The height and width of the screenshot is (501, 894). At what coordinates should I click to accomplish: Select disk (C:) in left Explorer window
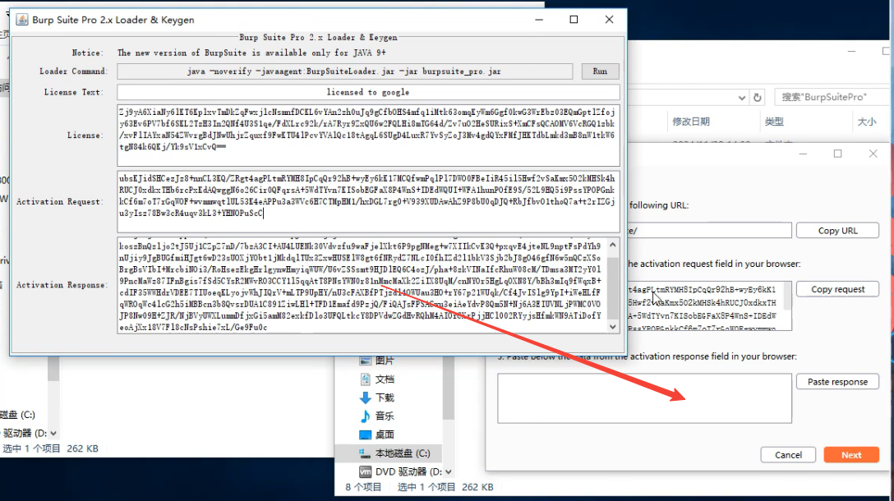(x=18, y=415)
